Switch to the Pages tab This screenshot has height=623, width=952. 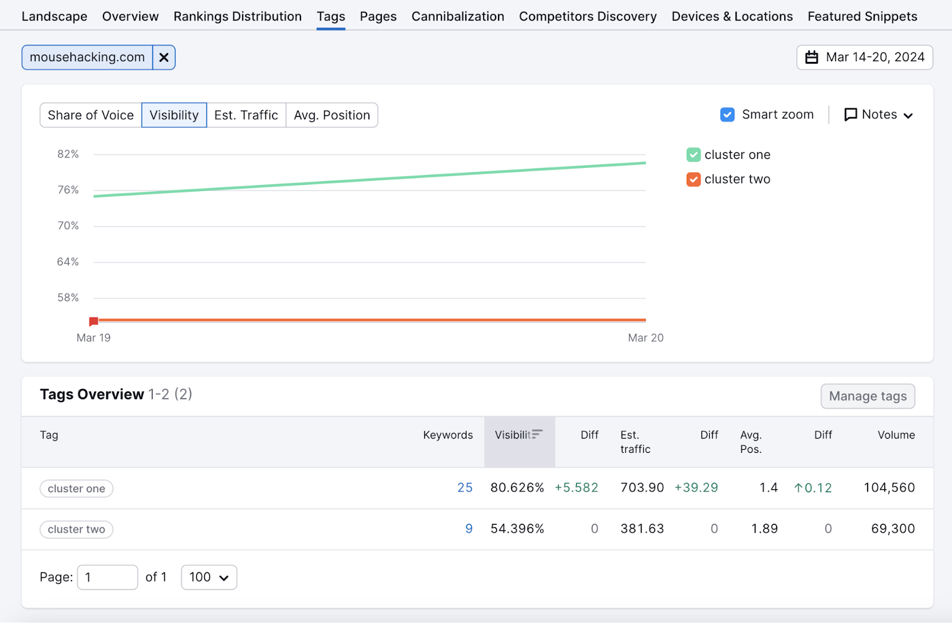(378, 16)
